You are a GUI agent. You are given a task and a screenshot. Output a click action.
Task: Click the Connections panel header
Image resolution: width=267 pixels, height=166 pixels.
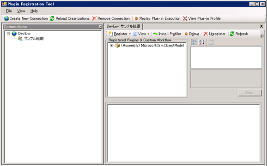[x=53, y=27]
